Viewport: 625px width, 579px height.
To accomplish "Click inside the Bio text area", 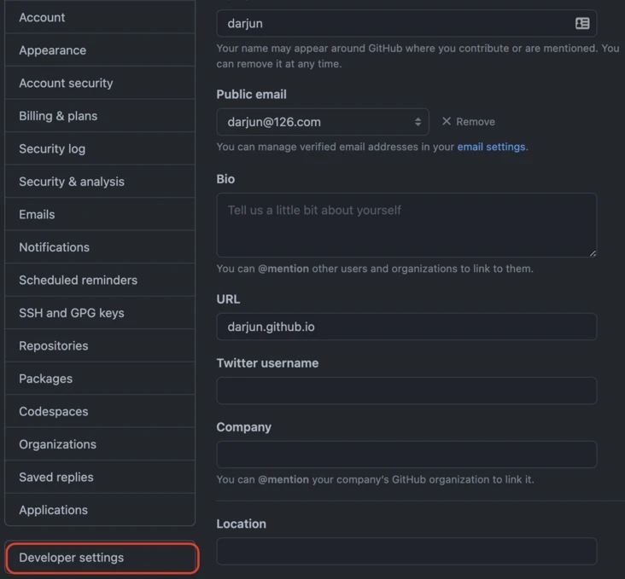I will (x=406, y=225).
